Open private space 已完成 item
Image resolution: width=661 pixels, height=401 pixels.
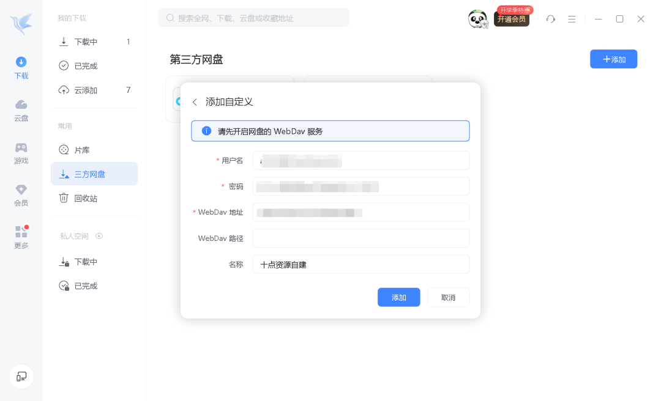click(94, 285)
